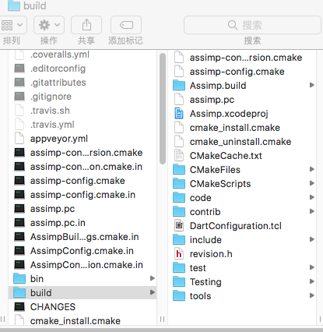Image resolution: width=323 pixels, height=332 pixels.
Task: Expand the include folder arrow
Action: pyautogui.click(x=312, y=239)
